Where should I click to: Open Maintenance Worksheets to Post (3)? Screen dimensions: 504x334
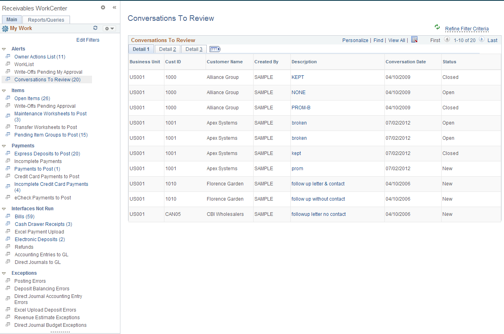pyautogui.click(x=50, y=117)
